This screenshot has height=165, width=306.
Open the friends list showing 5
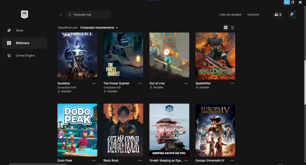tap(278, 15)
